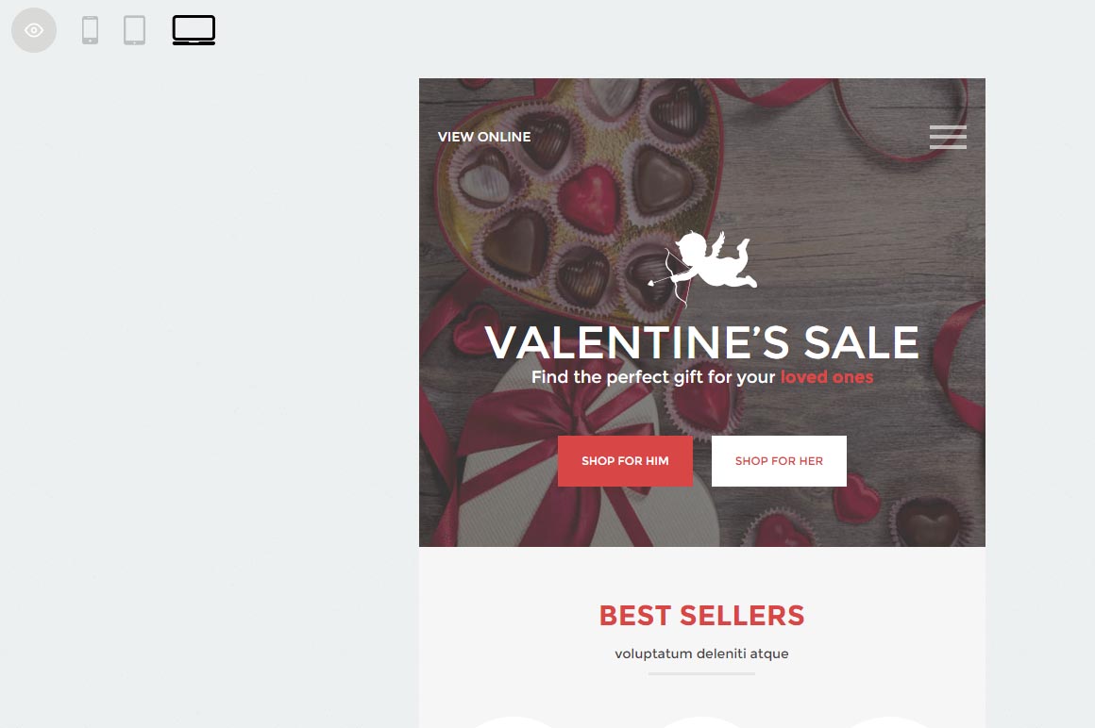This screenshot has height=728, width=1095.
Task: Click the white cupid logo
Action: (x=702, y=267)
